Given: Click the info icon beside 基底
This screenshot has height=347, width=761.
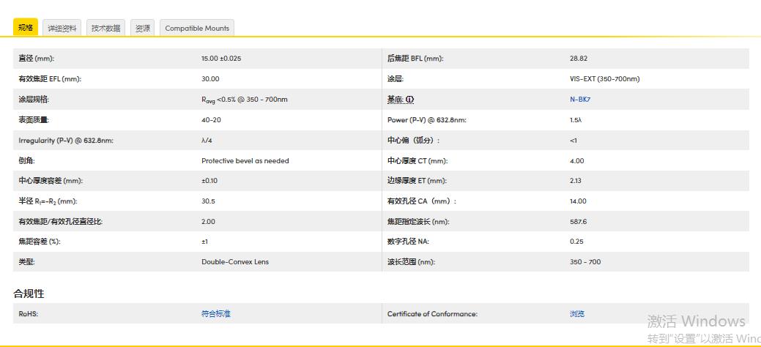Looking at the screenshot, I should (410, 99).
